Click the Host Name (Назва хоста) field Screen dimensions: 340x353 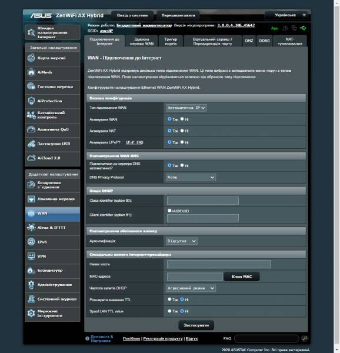(x=219, y=264)
